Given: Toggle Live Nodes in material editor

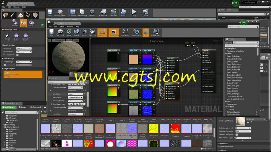Looking at the screenshot, I should click(x=125, y=32).
